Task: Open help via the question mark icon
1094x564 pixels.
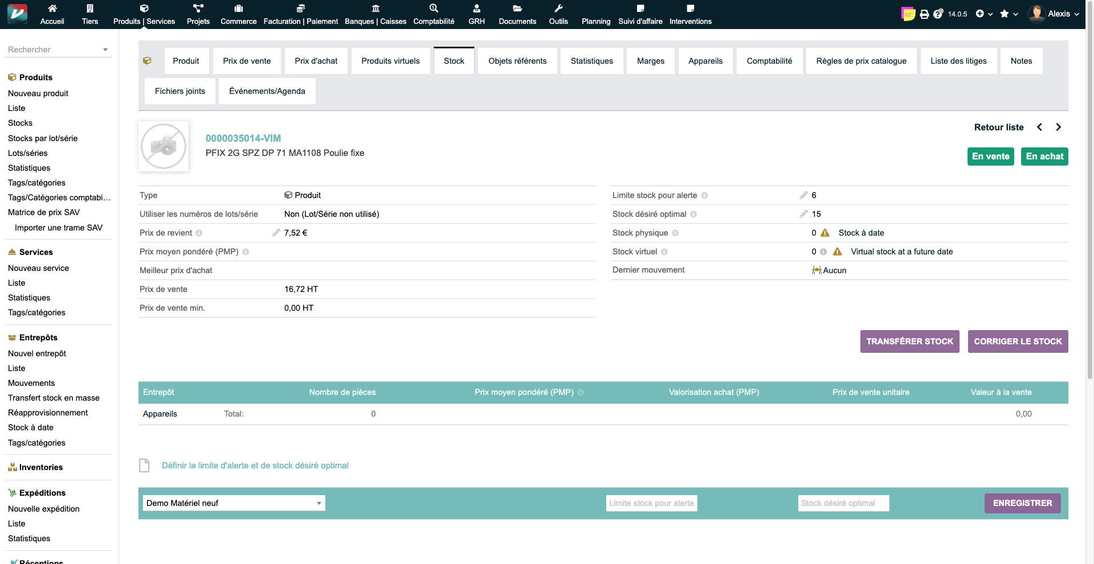Action: (938, 14)
